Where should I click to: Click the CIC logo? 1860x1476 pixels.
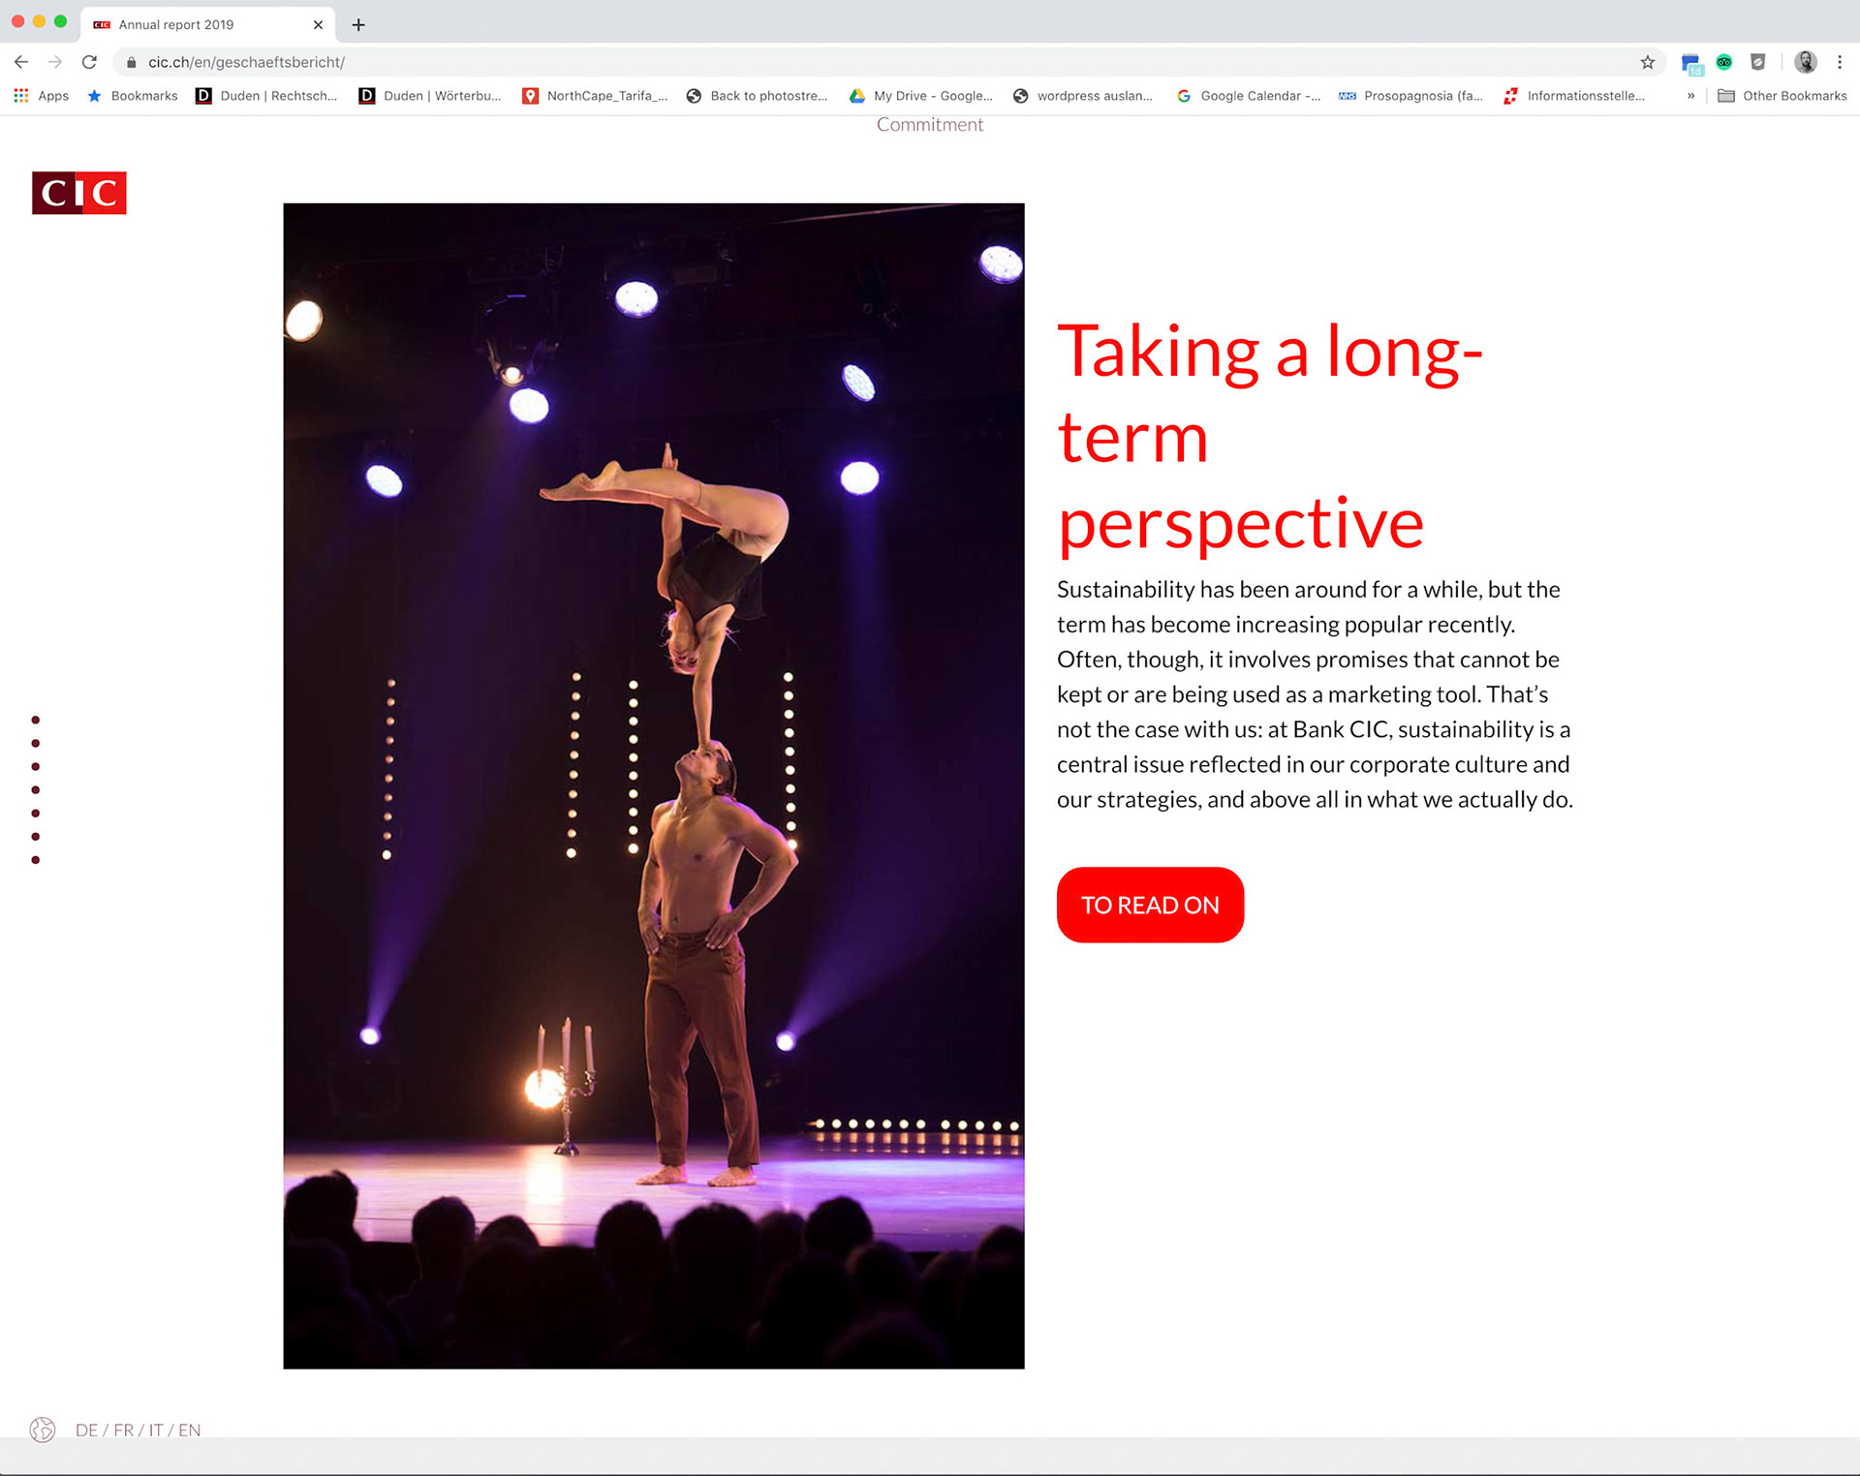tap(78, 193)
